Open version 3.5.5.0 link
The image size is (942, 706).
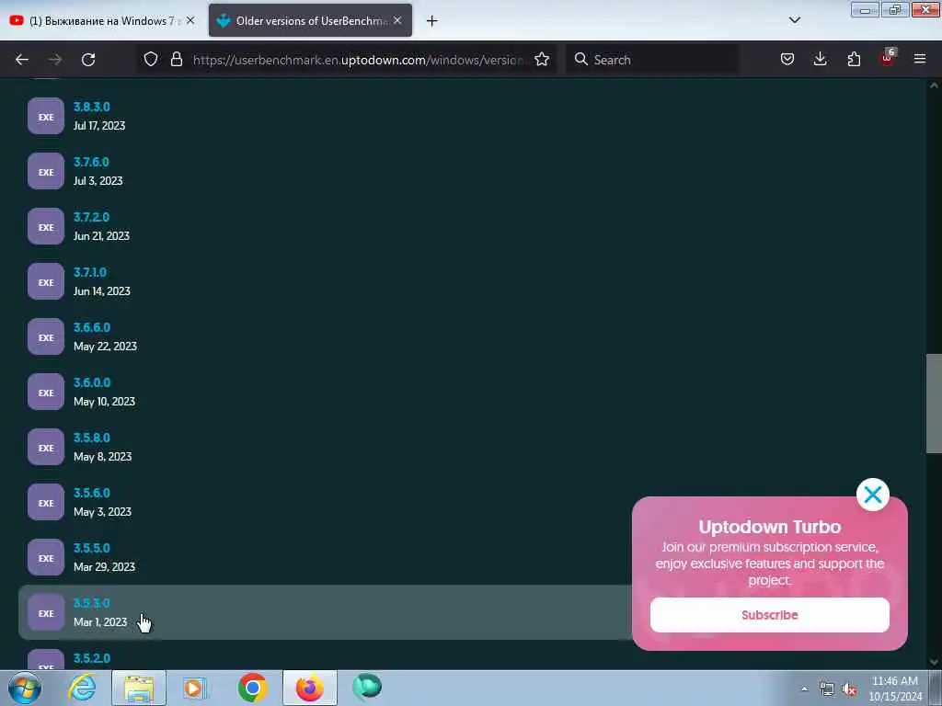tap(92, 549)
